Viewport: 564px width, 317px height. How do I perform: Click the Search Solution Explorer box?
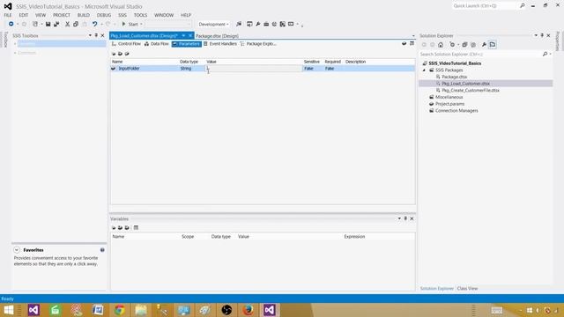click(480, 54)
